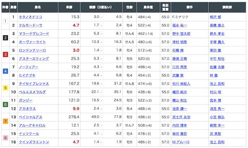Open trainer 池上 昌和 in タイセイプレシャス row
This screenshot has width=248, height=148.
pyautogui.click(x=217, y=84)
